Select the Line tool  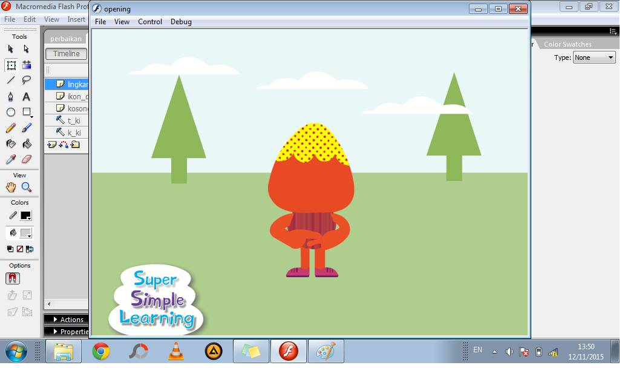tap(11, 80)
